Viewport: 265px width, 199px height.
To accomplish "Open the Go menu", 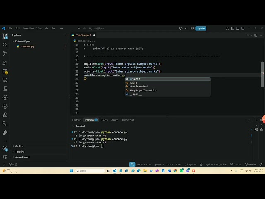I will click(x=47, y=28).
